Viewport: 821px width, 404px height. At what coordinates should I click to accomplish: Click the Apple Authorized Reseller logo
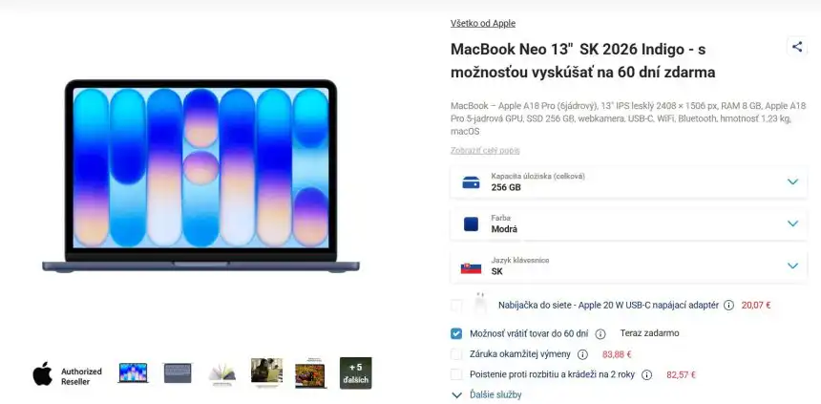pyautogui.click(x=68, y=374)
